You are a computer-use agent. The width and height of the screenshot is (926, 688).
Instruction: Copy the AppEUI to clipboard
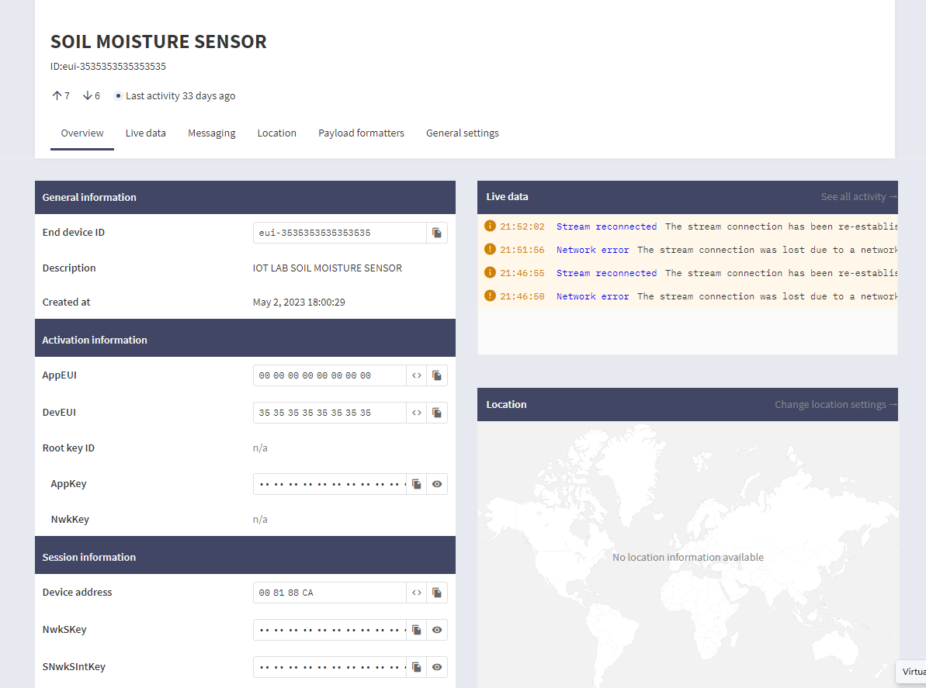[437, 375]
